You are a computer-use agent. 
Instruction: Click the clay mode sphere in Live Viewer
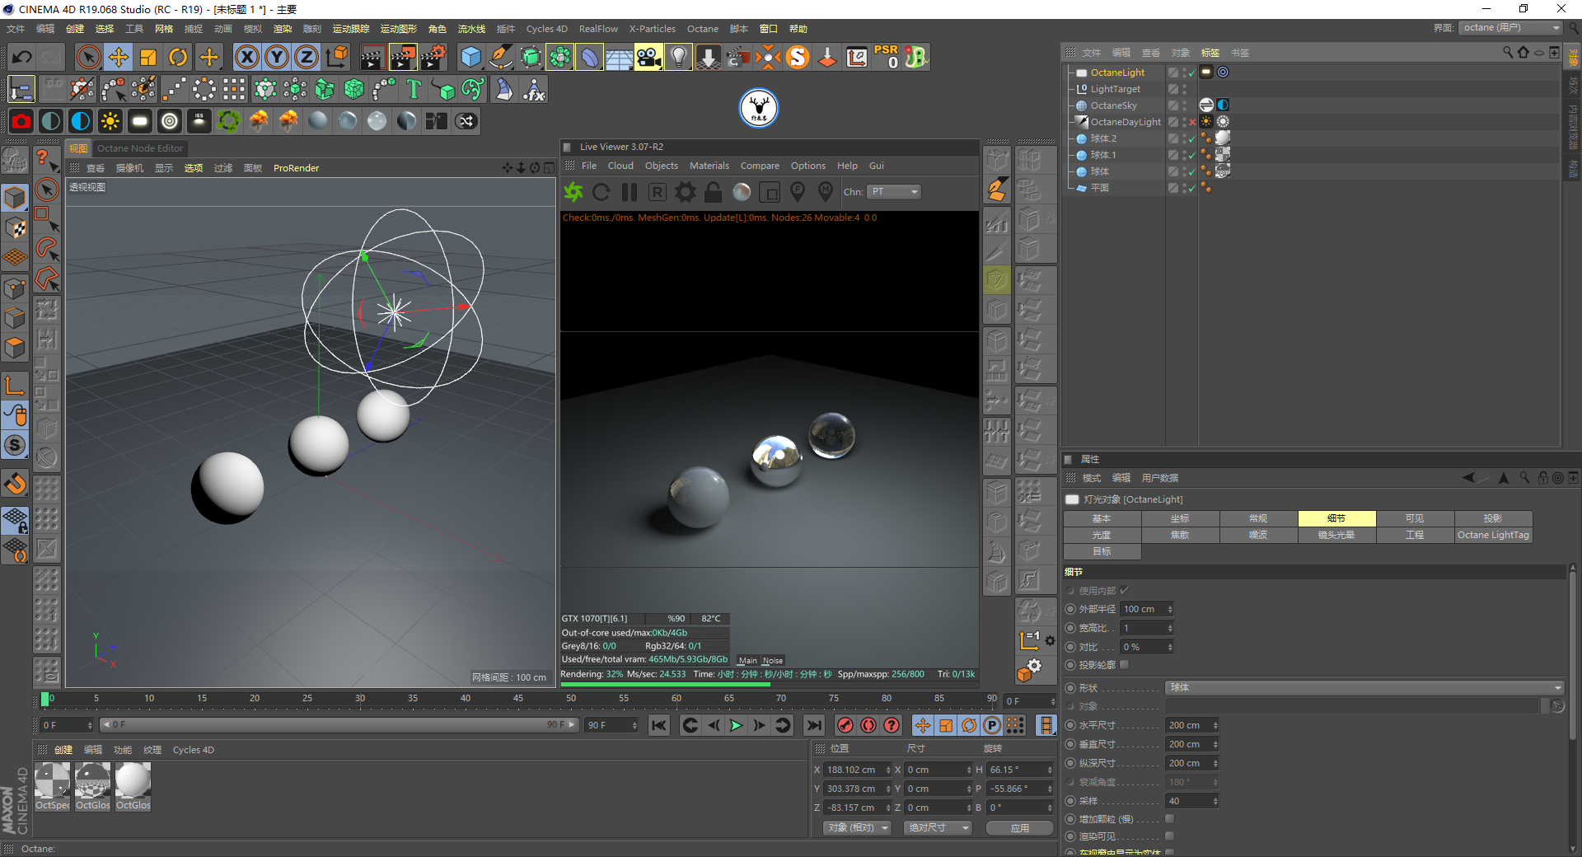coord(742,192)
